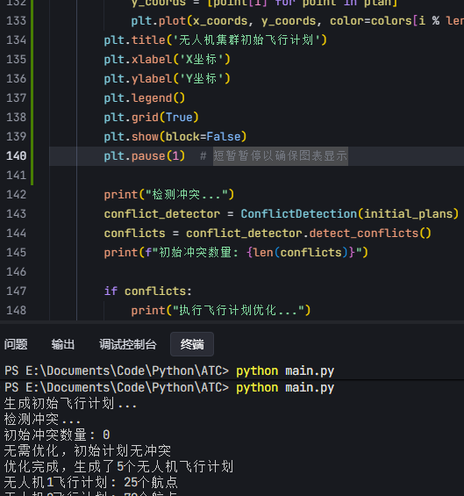Click print 初始冲突数量 f-string line
This screenshot has height=496, width=464.
(x=236, y=253)
